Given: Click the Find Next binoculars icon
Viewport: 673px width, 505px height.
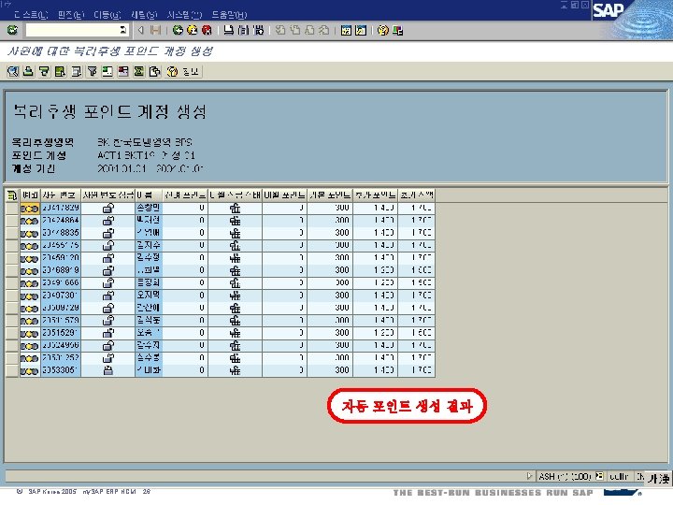Looking at the screenshot, I should pyautogui.click(x=258, y=30).
